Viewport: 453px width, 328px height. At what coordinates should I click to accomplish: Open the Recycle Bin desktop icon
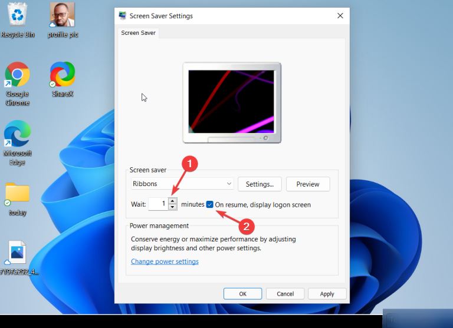click(x=17, y=20)
